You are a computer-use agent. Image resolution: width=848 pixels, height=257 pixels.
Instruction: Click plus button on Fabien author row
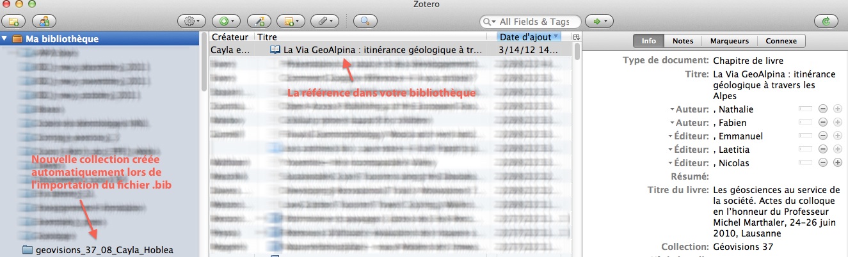838,123
